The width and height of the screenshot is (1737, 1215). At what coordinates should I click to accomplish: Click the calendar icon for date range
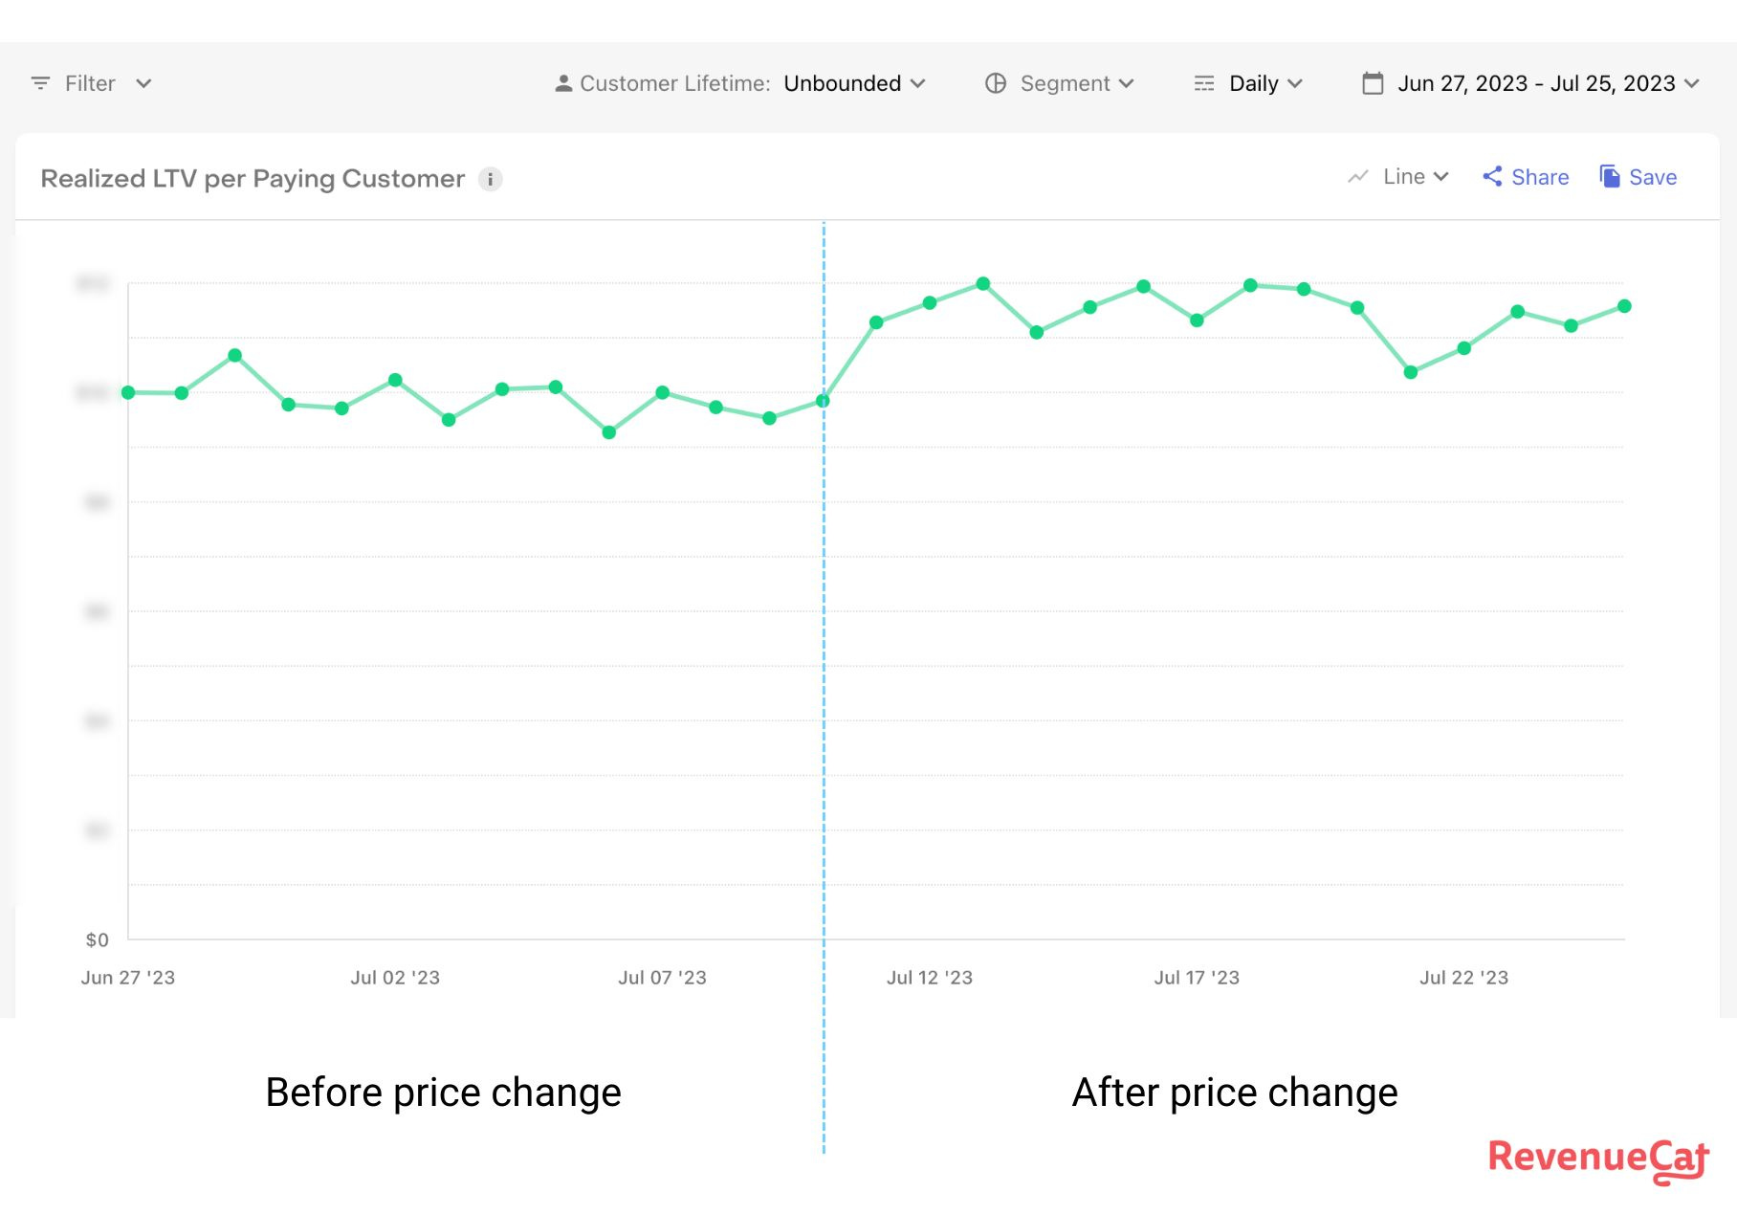tap(1373, 83)
